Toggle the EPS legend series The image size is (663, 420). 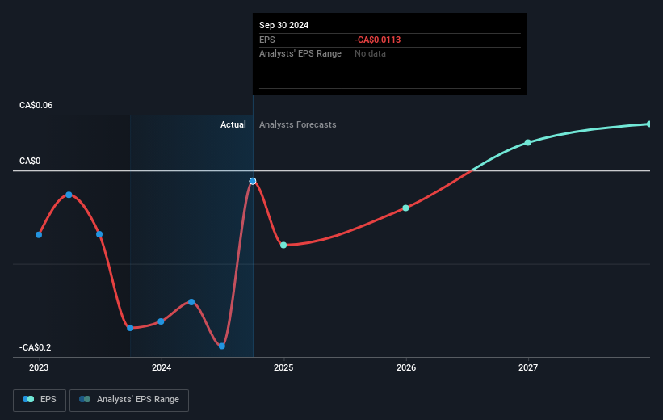(40, 400)
